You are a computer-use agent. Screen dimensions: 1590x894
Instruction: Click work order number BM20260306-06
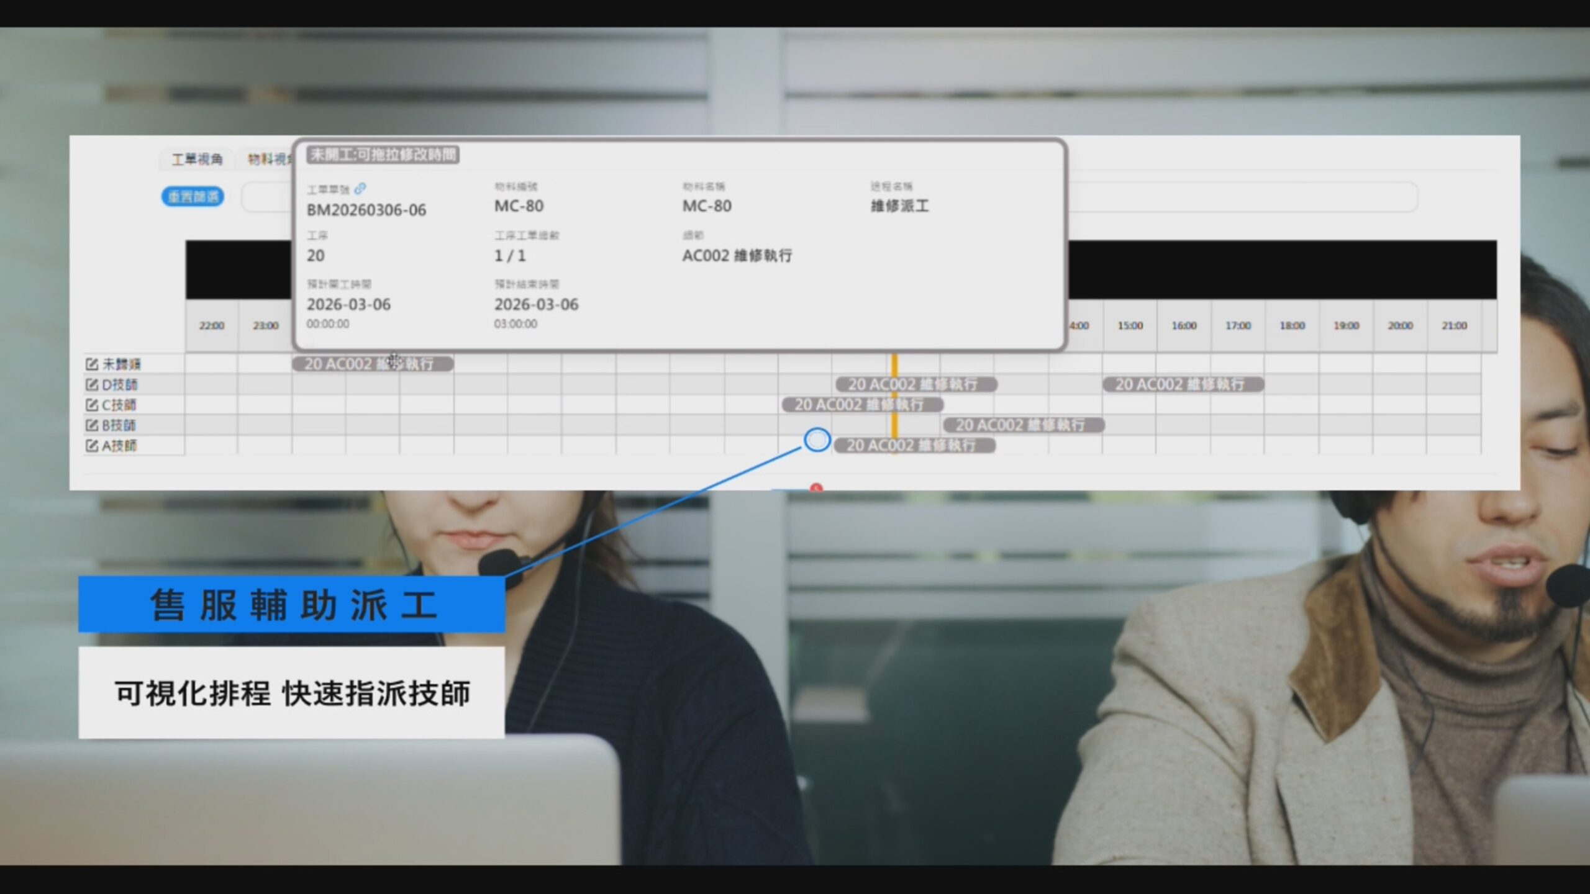366,210
